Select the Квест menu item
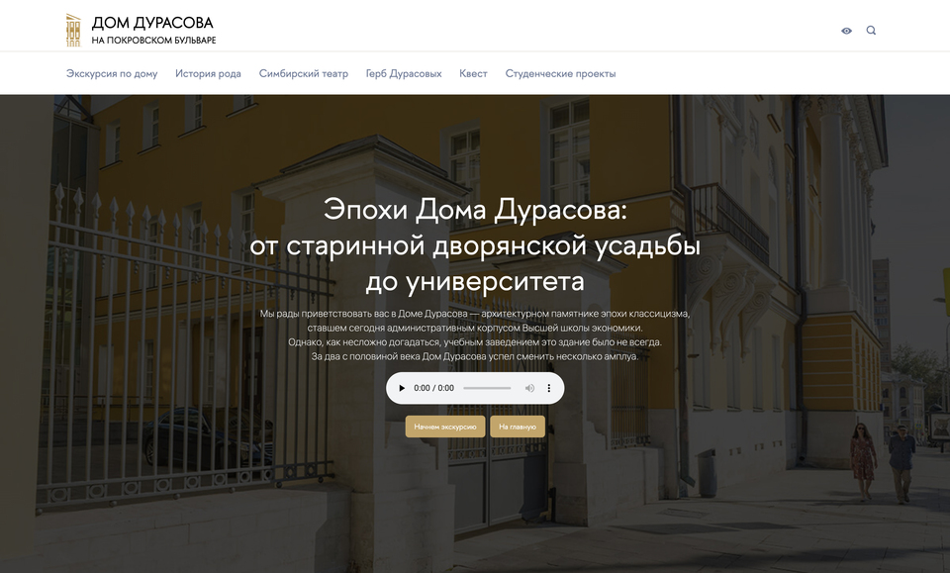 (473, 74)
